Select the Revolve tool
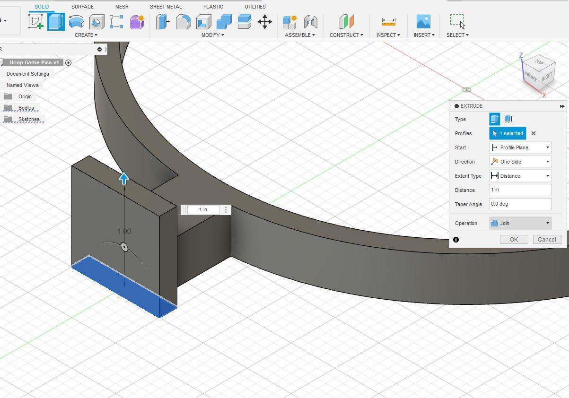Image resolution: width=569 pixels, height=398 pixels. 75,22
